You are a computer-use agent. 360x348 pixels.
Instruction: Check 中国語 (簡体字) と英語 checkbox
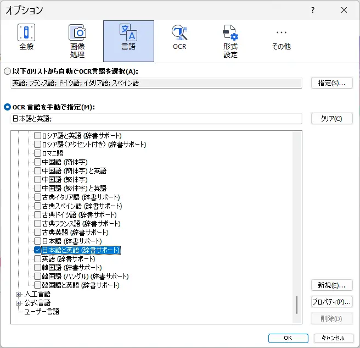[37, 170]
